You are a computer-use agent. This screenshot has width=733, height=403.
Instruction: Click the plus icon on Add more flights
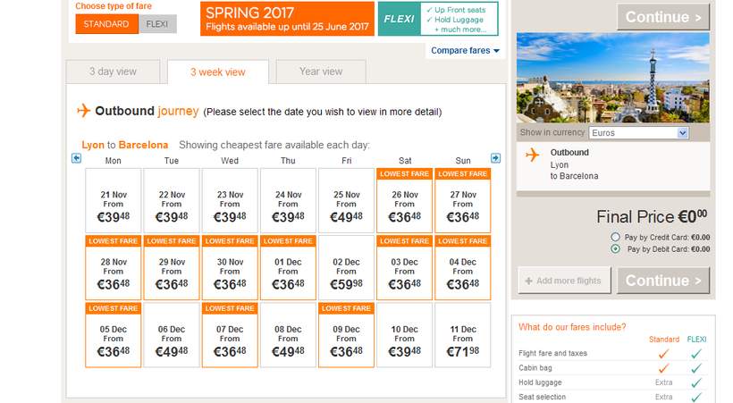528,281
